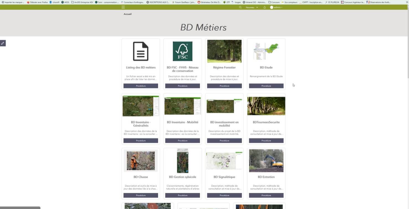
Task: Expand the Nouveau dropdown
Action: [x=252, y=7]
